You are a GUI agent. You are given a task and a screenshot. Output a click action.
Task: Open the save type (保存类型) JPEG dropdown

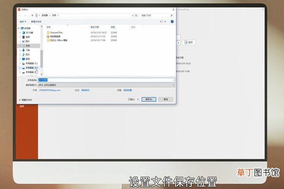(x=106, y=85)
